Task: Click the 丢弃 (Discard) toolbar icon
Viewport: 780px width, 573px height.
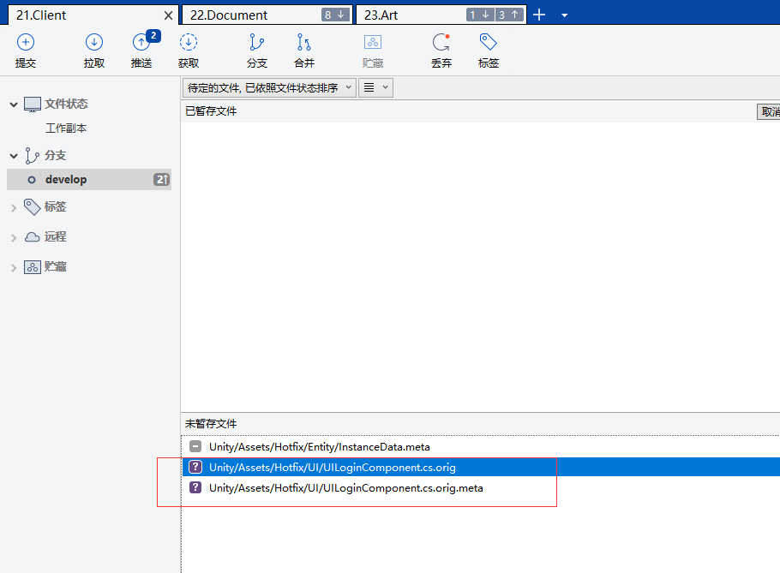Action: tap(441, 43)
